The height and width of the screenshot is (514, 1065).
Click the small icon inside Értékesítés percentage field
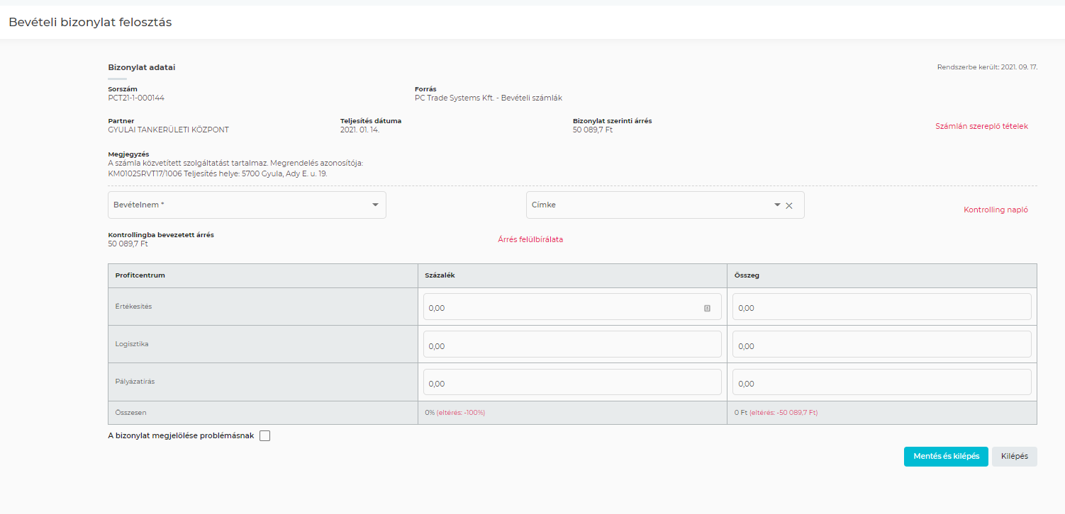(x=707, y=308)
